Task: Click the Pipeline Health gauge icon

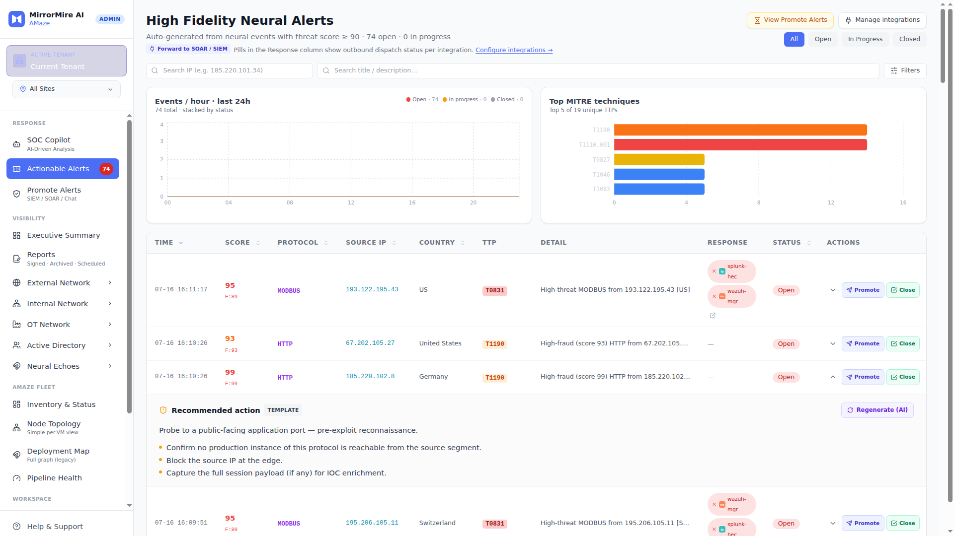Action: [16, 478]
